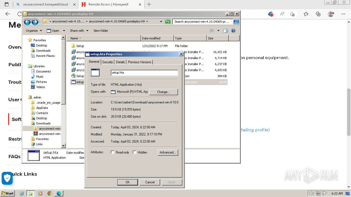Open the Videos library
The image size is (351, 197).
tap(40, 87)
